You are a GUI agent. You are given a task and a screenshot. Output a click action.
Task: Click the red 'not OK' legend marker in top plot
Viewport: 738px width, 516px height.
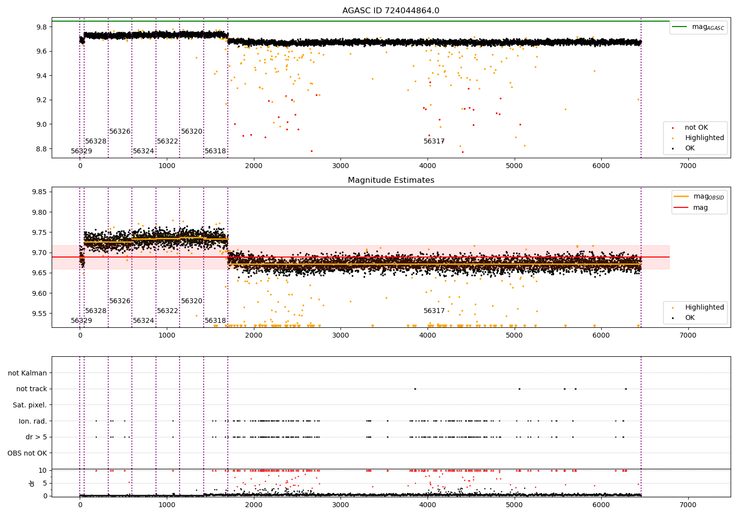pos(673,128)
